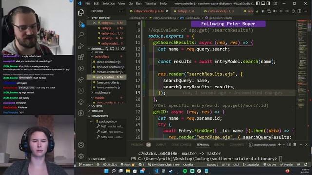Open the File menu
The width and height of the screenshot is (312, 175).
coord(88,3)
